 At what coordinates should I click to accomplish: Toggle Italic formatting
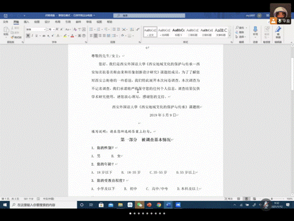(x=33, y=35)
